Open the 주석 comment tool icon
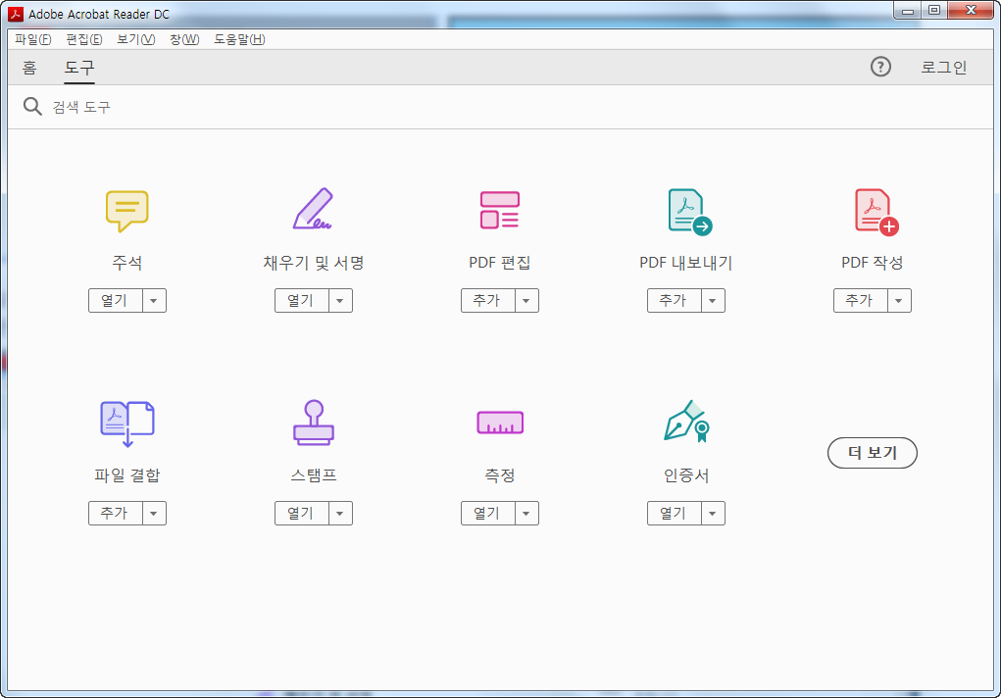1001x698 pixels. click(127, 211)
